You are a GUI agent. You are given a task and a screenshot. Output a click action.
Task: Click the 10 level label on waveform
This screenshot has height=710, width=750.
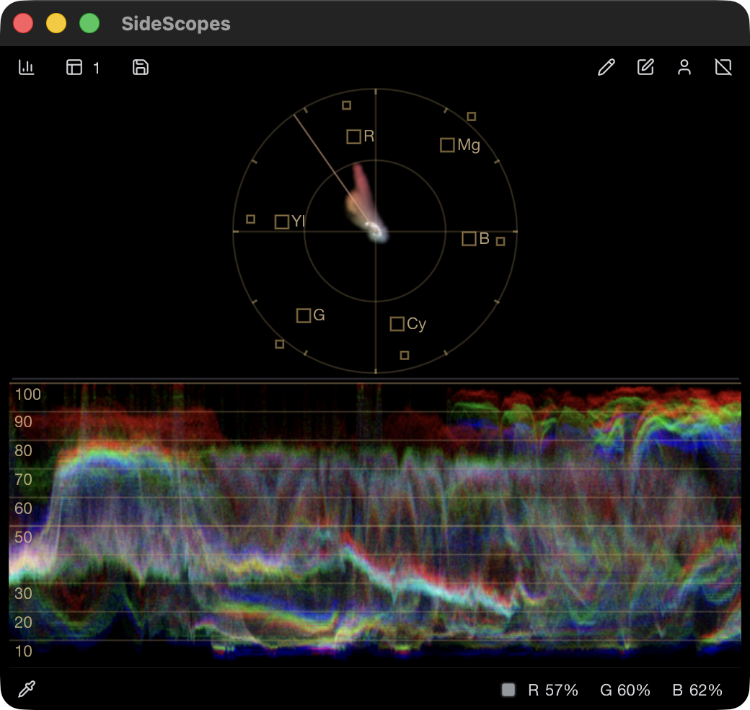[x=23, y=651]
